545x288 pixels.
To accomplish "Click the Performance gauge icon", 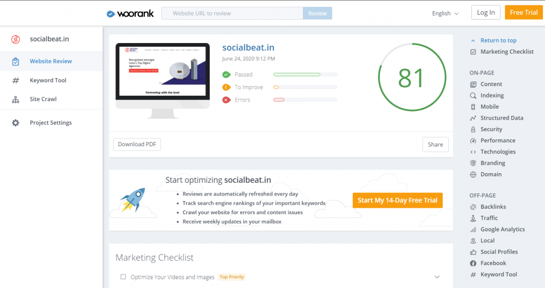I will (473, 140).
